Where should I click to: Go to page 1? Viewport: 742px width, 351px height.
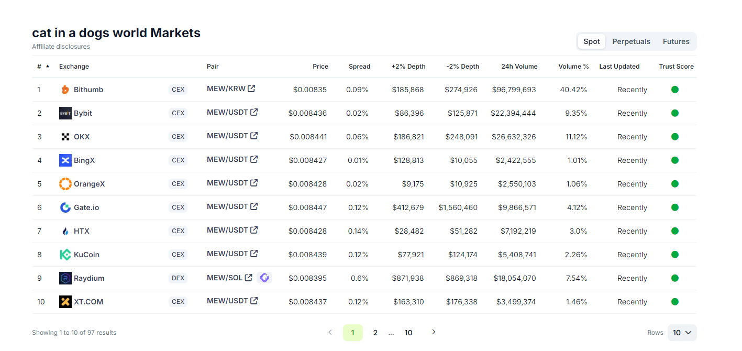pos(353,333)
